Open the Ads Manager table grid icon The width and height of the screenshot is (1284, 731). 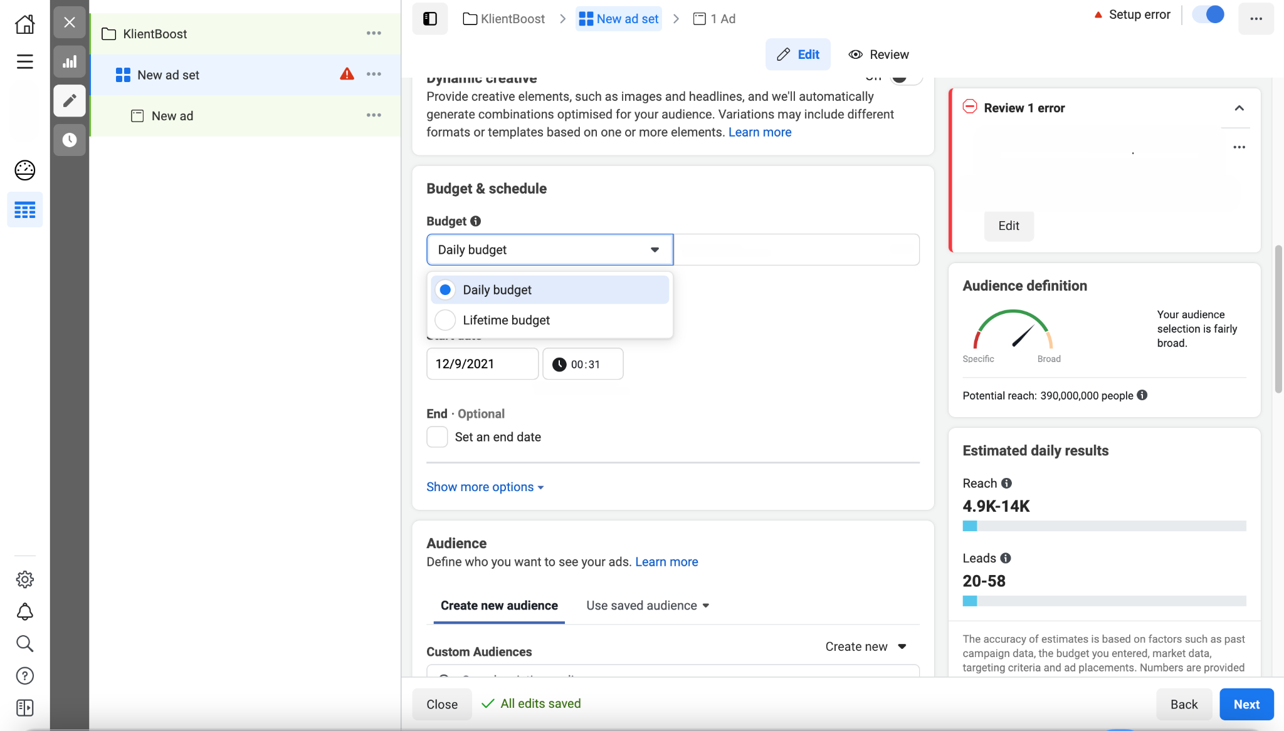point(24,210)
